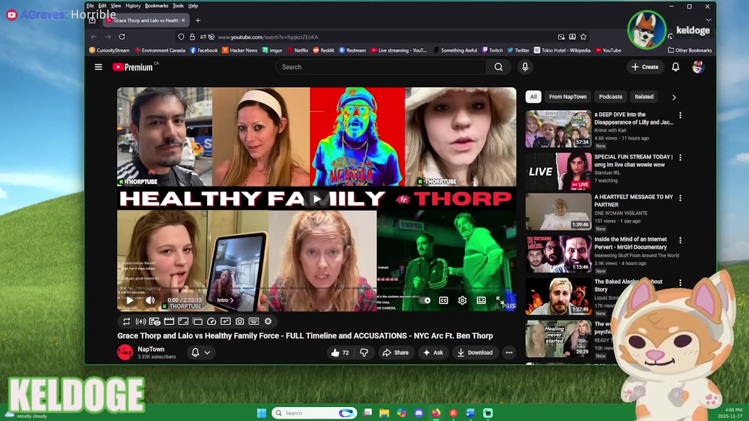The width and height of the screenshot is (749, 421).
Task: Open the Bookmarks menu
Action: click(156, 6)
